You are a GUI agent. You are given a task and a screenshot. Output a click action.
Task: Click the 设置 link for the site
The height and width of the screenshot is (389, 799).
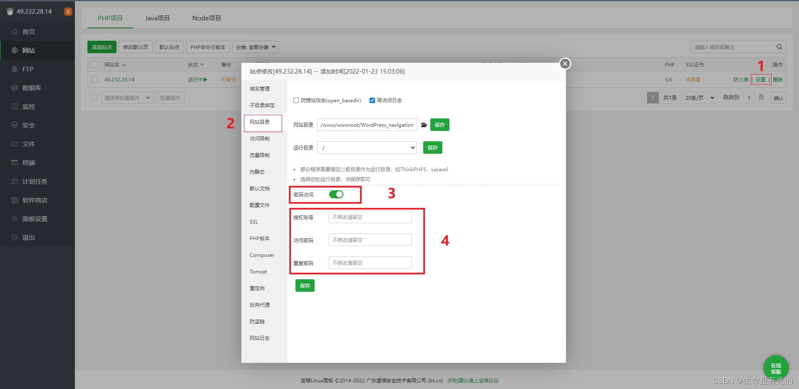761,79
